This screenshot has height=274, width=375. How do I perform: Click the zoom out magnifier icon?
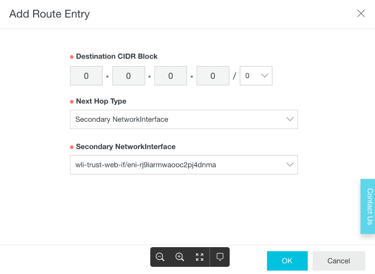160,257
